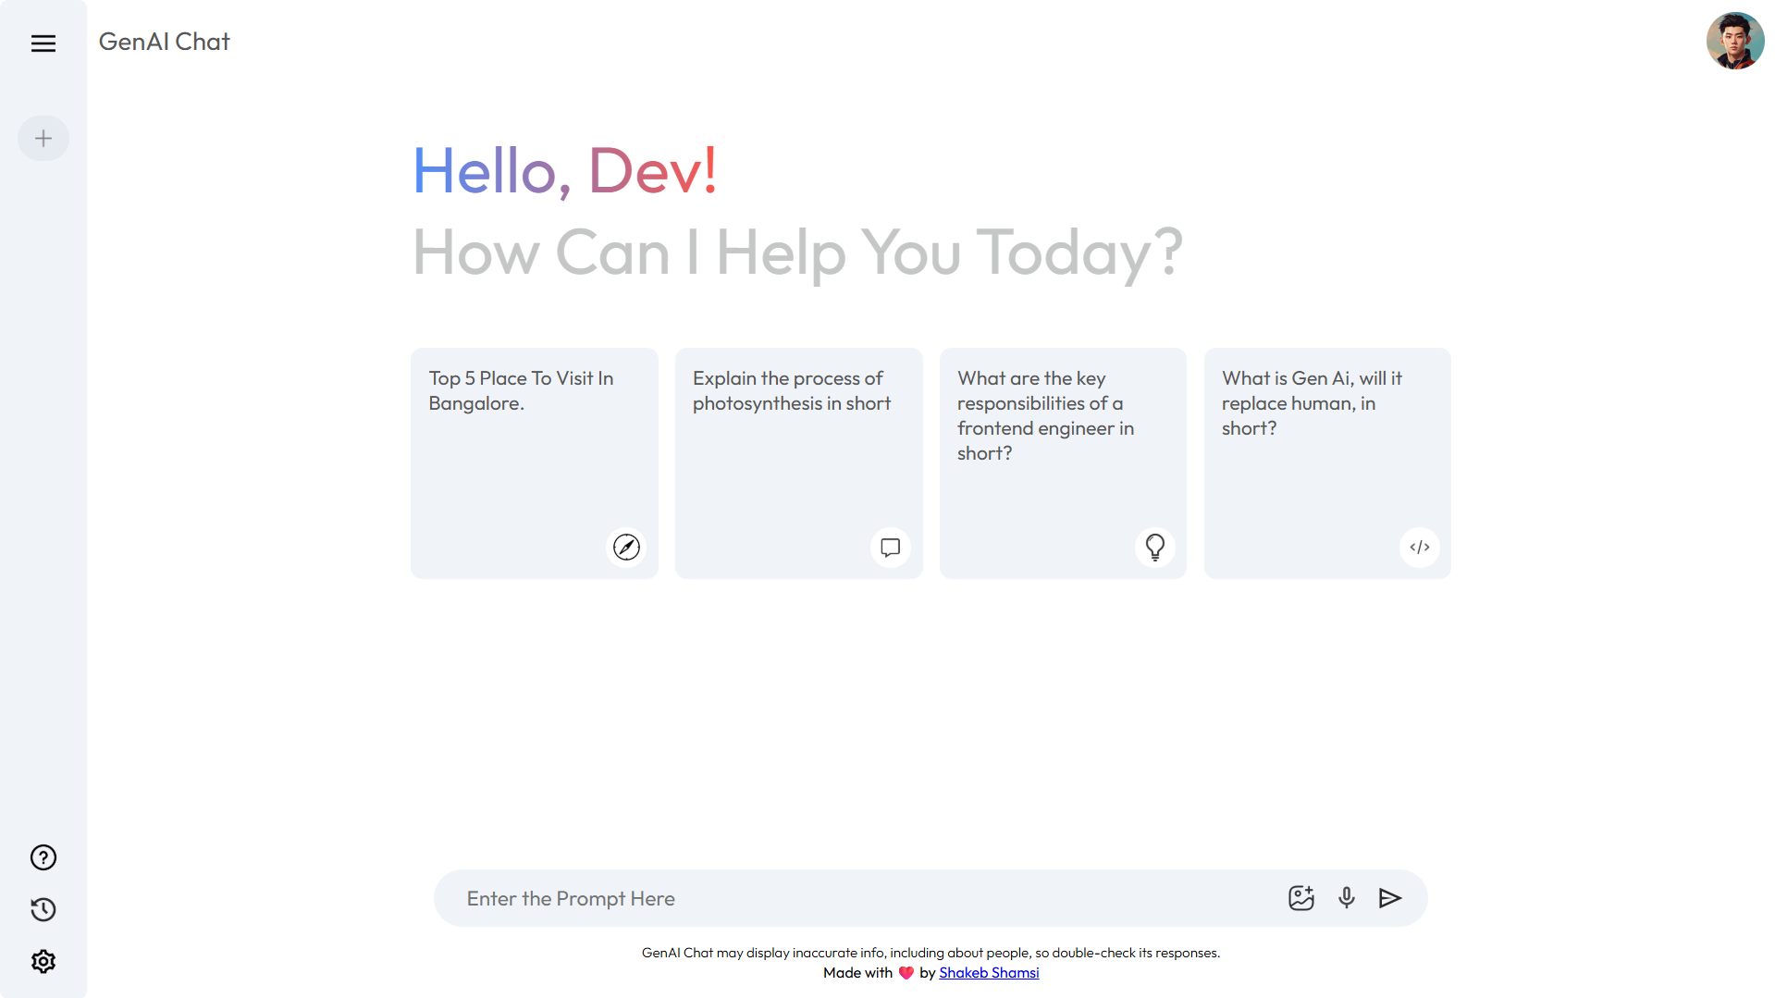Select the What is Gen Ai card
This screenshot has height=998, width=1775.
click(x=1327, y=463)
